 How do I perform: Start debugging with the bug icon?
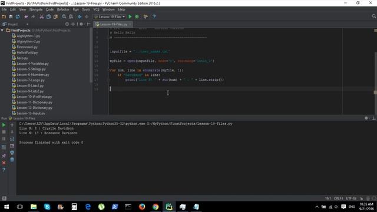pos(137,16)
